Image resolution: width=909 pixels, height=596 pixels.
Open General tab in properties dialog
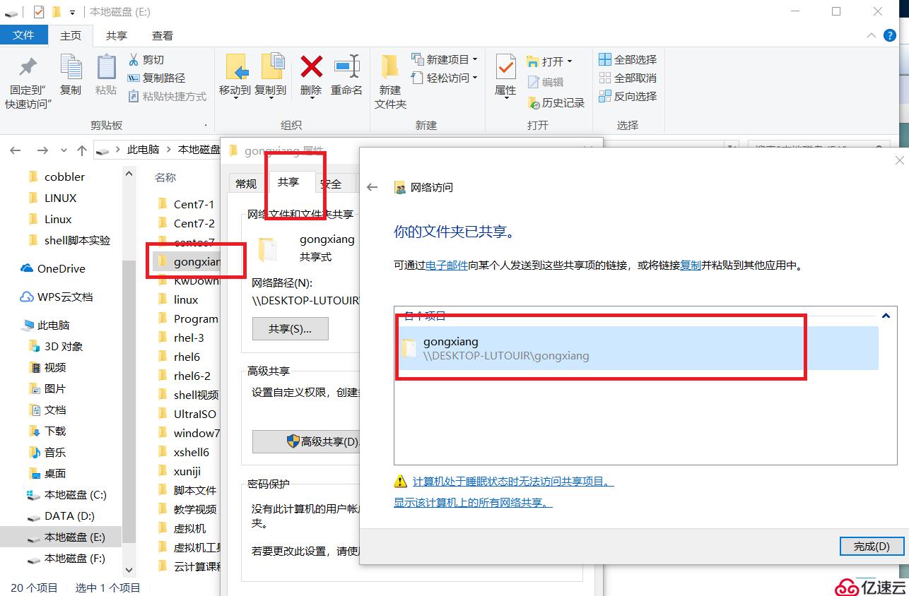[246, 184]
